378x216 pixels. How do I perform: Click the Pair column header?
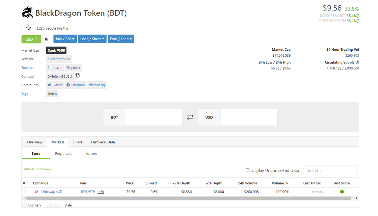[83, 183]
